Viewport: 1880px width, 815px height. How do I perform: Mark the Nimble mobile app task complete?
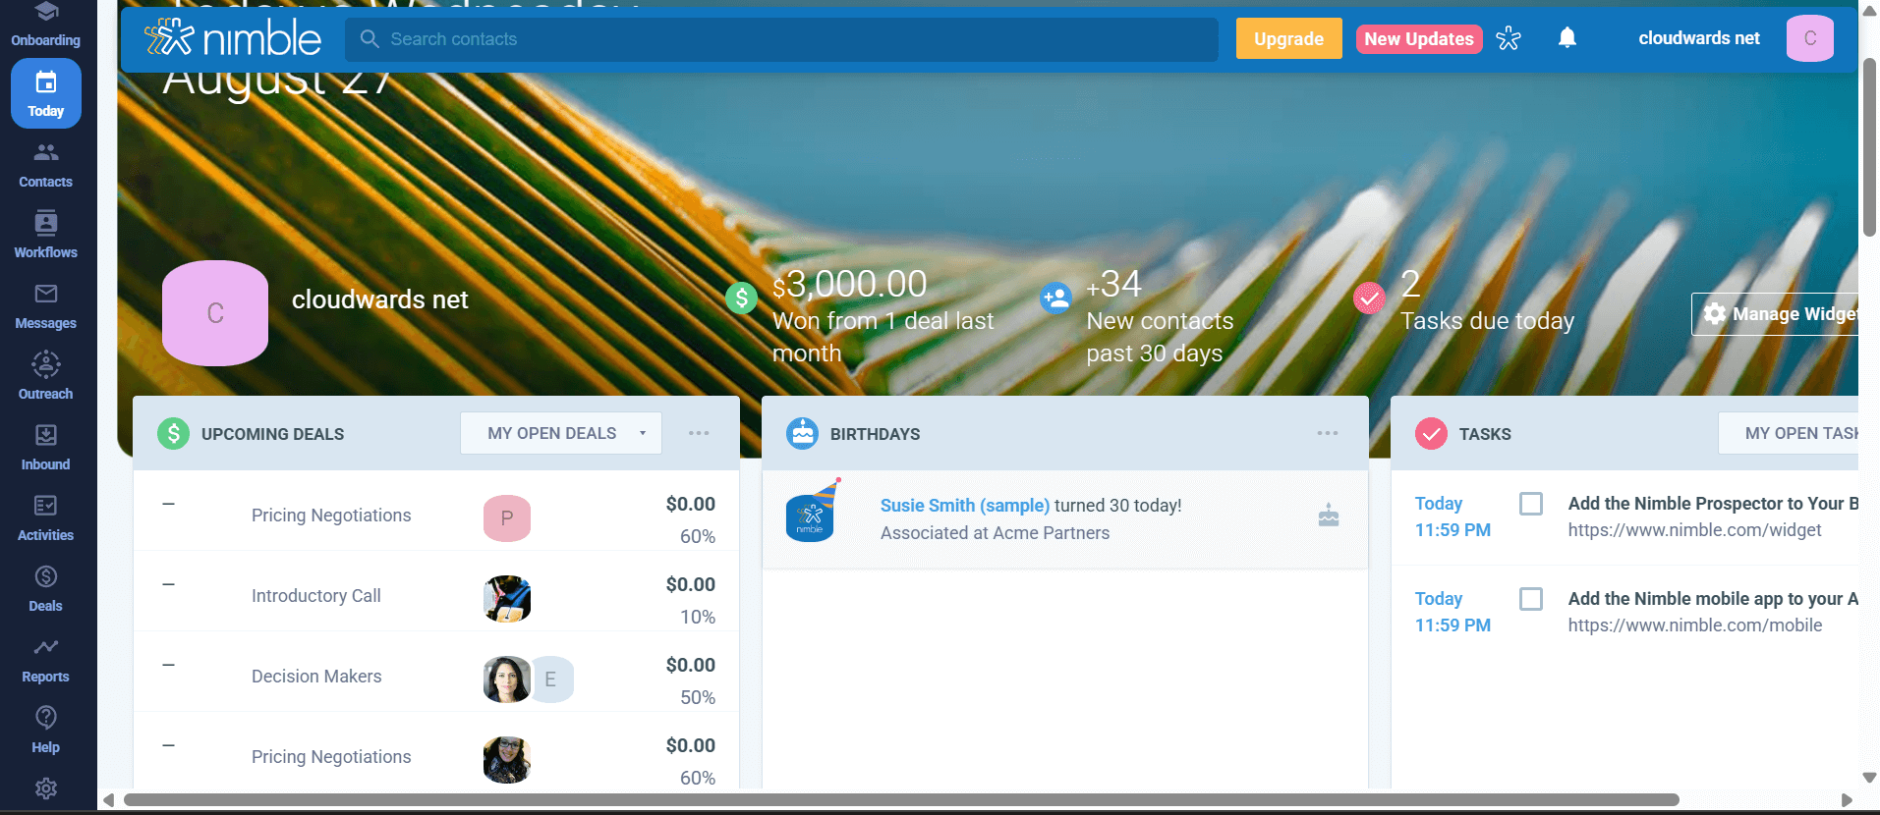[1530, 599]
